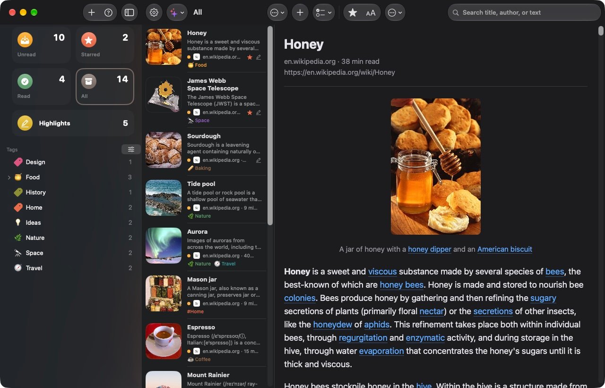Show the Read articles filter

pyautogui.click(x=41, y=87)
